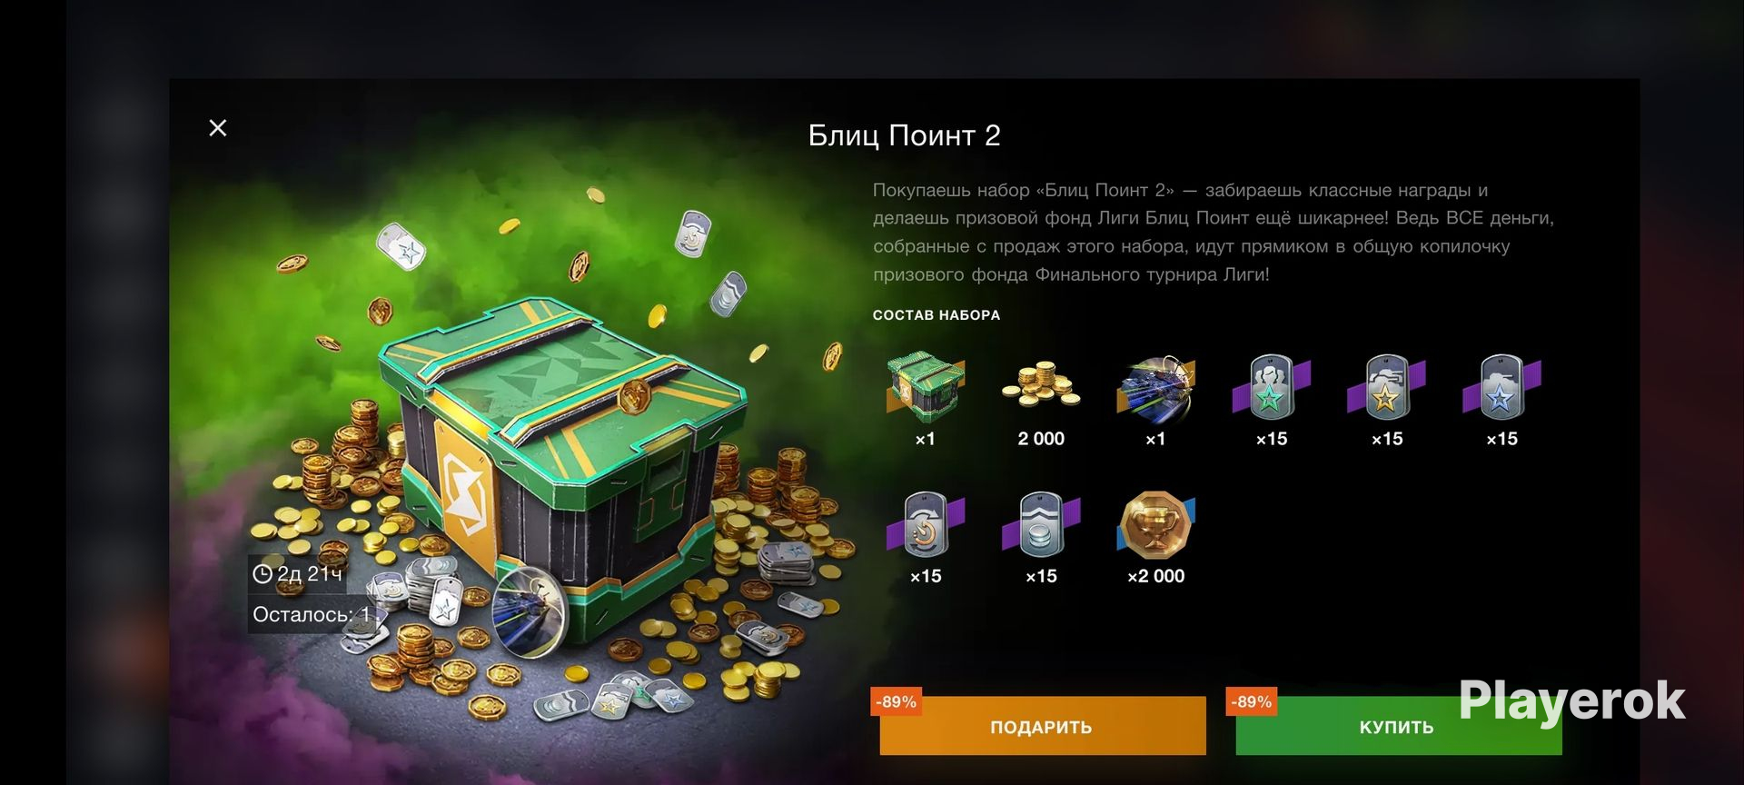
Task: Click the gold star booster tag icon
Action: (1386, 387)
